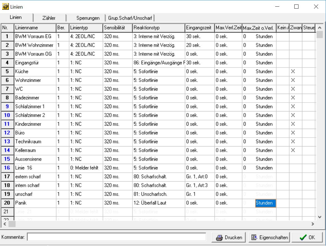The width and height of the screenshot is (326, 246).
Task: Select Reaktionstyp cell for Eingangstür row
Action: [158, 63]
